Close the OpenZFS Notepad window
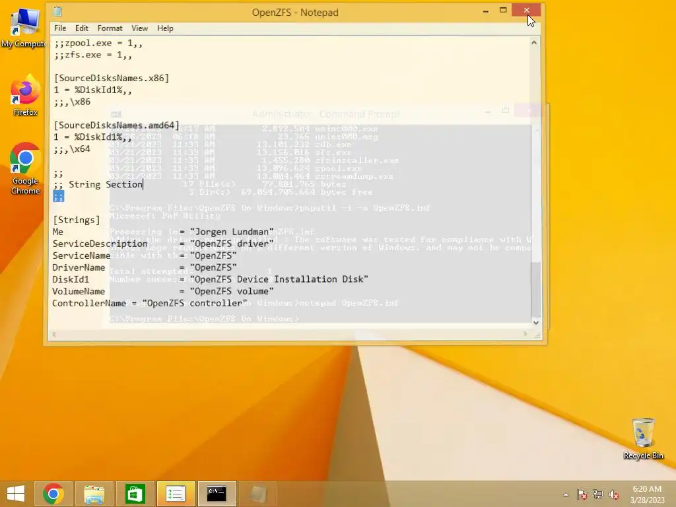 coord(526,11)
